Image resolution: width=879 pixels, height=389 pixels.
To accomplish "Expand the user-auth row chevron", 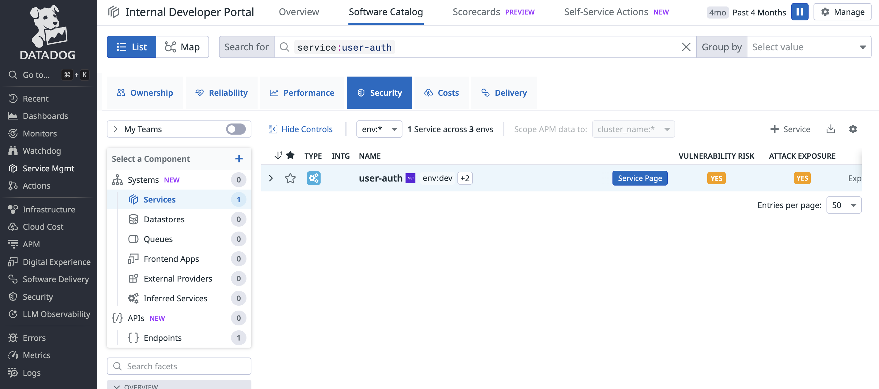I will click(271, 178).
